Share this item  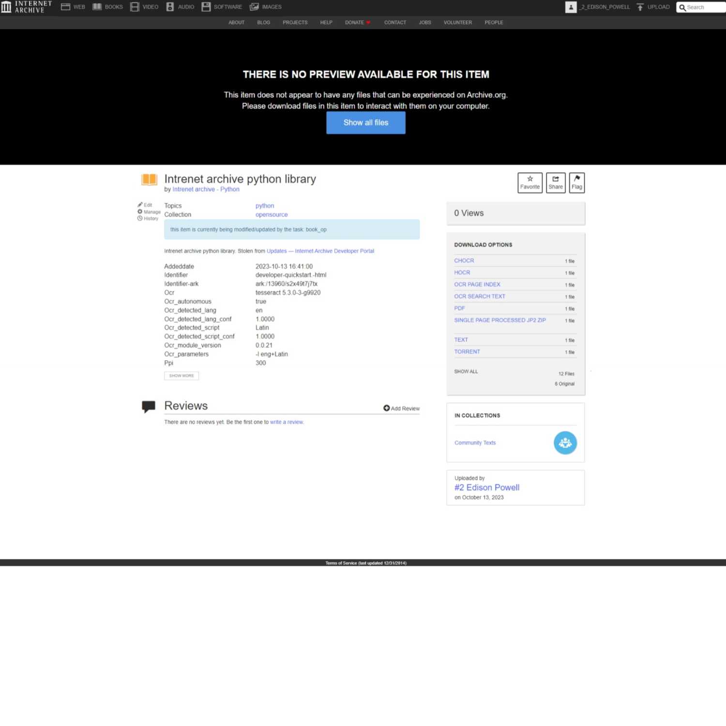[x=555, y=182]
